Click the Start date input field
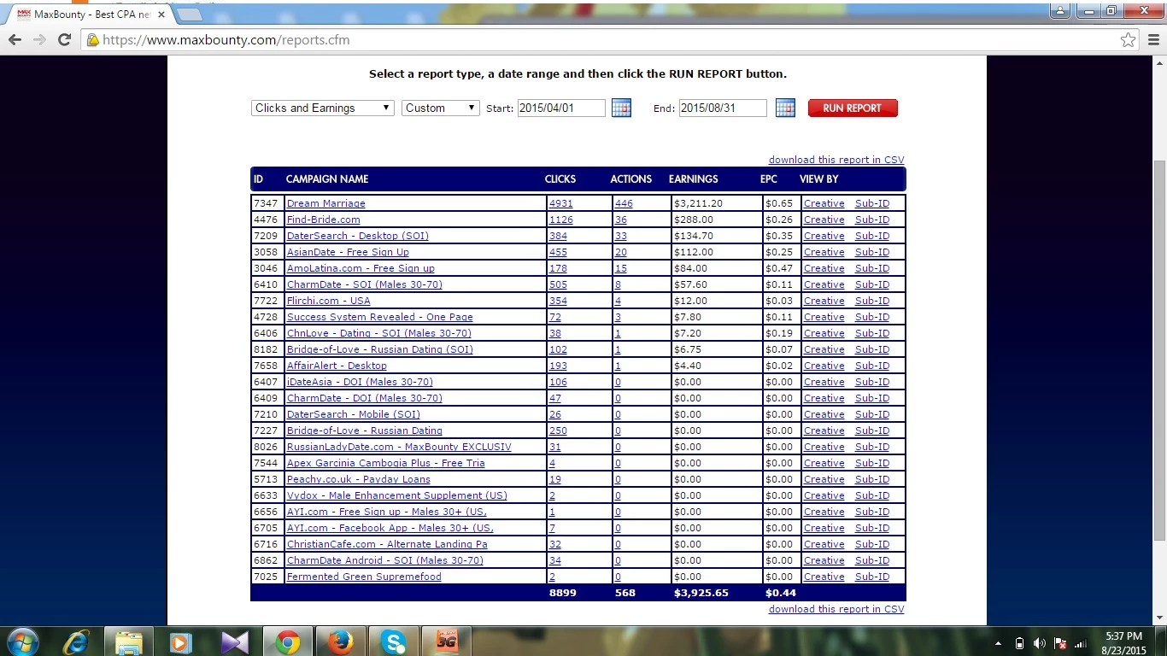1167x656 pixels. [x=561, y=108]
